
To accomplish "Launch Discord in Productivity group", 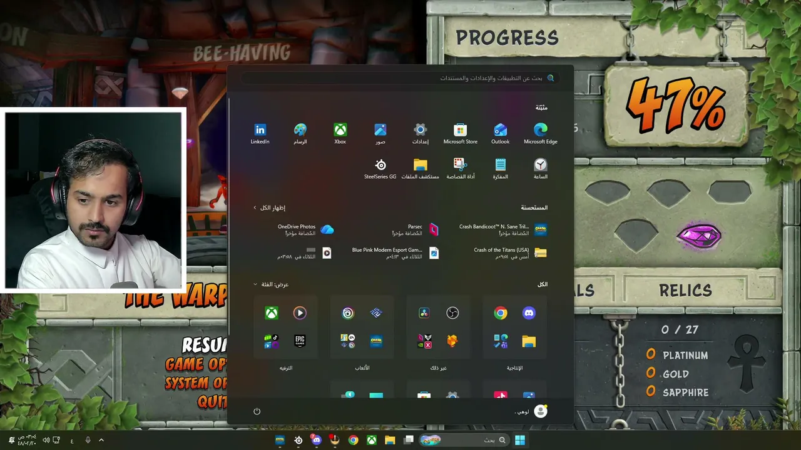I will point(529,313).
